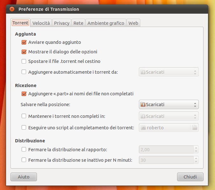Click the Salvare nella posizione label
Image resolution: width=215 pixels, height=190 pixels.
(45, 105)
